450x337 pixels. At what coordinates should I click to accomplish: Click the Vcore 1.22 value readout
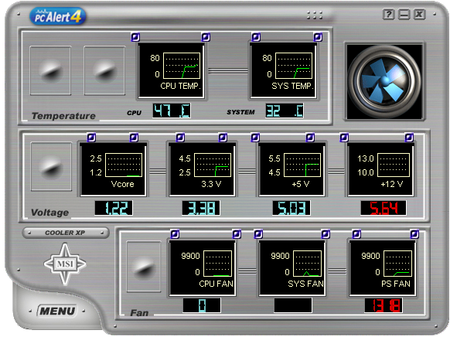(114, 208)
